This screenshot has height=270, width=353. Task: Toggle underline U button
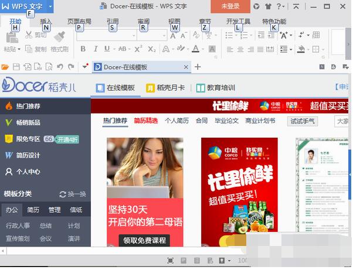[107, 49]
